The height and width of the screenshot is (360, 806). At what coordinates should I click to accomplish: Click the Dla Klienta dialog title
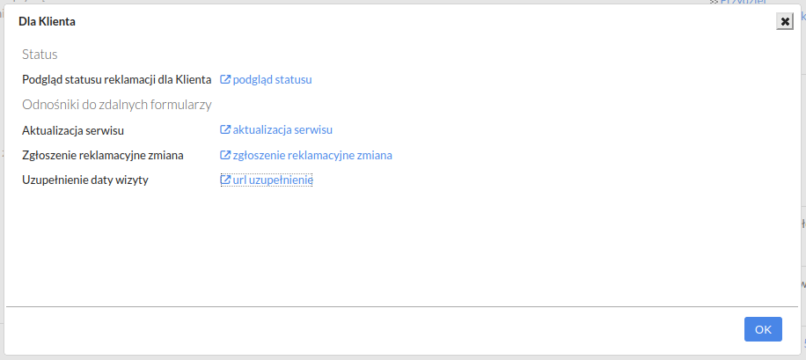pyautogui.click(x=47, y=22)
